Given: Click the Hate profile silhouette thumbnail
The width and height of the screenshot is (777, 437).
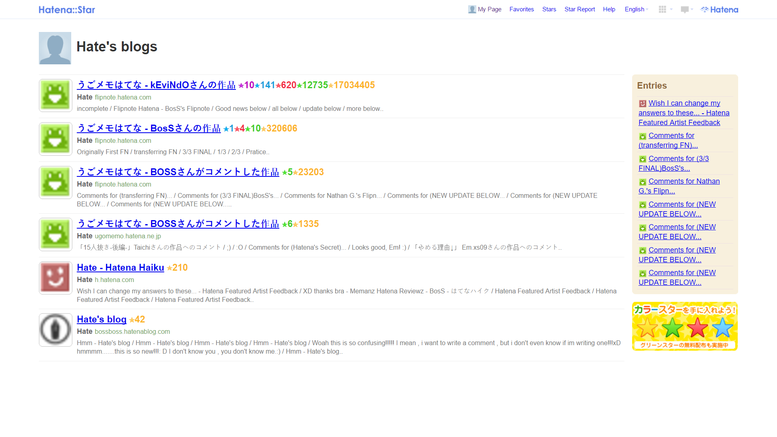Looking at the screenshot, I should coord(55,48).
